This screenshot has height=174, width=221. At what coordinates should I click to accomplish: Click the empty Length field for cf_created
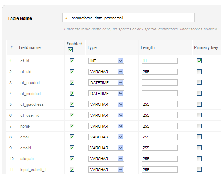(x=159, y=83)
